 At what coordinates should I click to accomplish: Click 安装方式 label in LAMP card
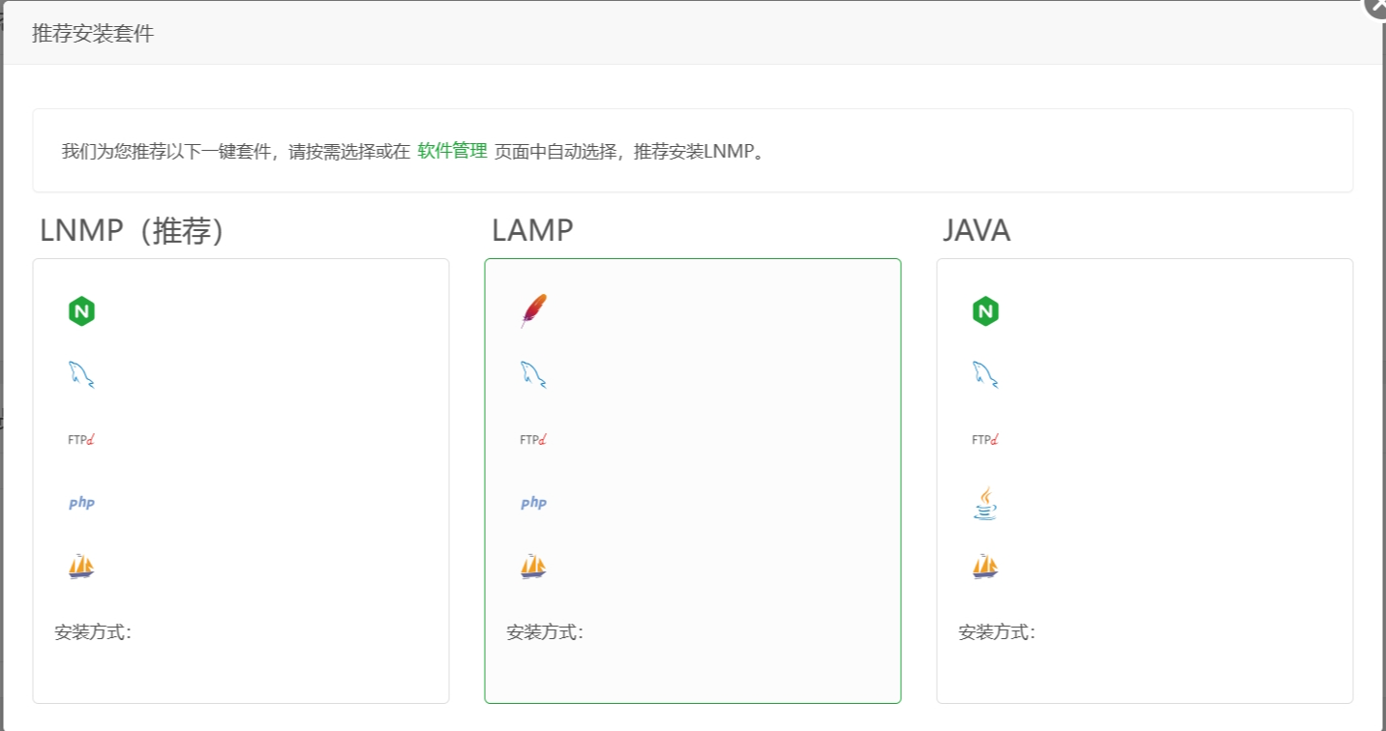(x=545, y=632)
